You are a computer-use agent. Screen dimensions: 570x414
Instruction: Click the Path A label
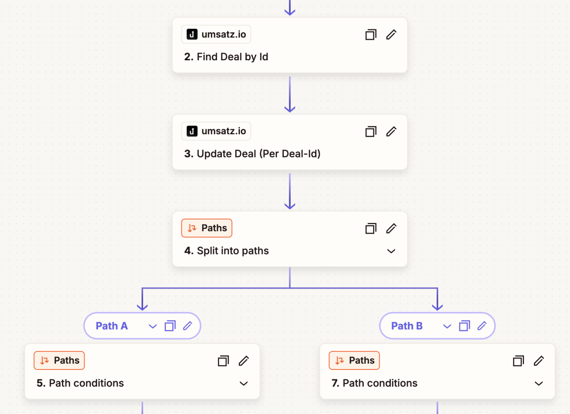coord(111,326)
